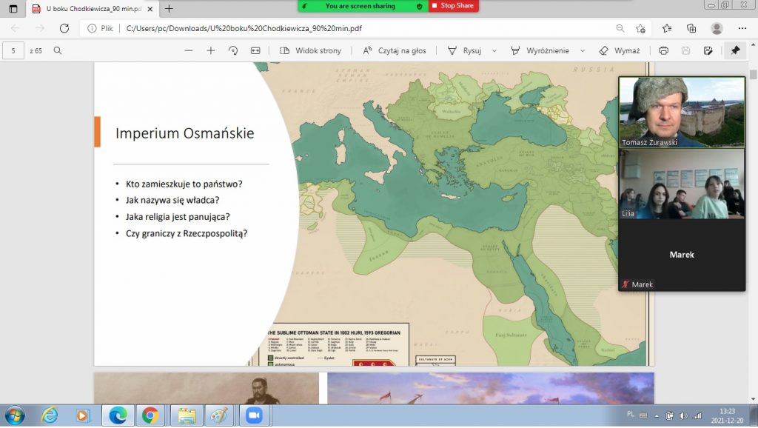Click the page number input field
The height and width of the screenshot is (428, 758).
(13, 50)
